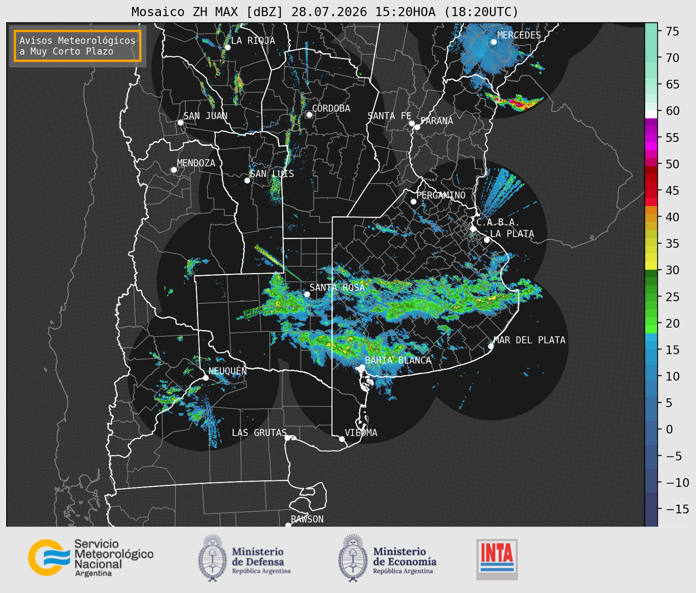
Task: Click the Servicio Meteorológico Nacional logo
Action: click(x=90, y=558)
